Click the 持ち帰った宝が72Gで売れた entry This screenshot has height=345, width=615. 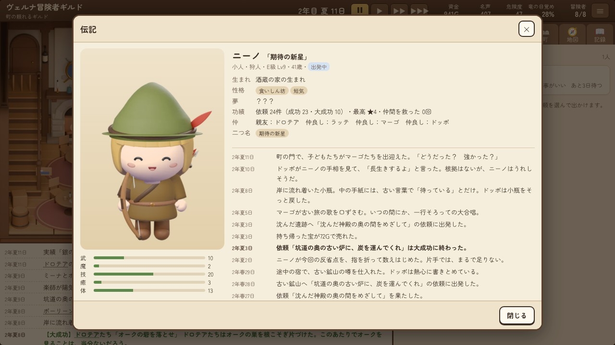coord(383,236)
